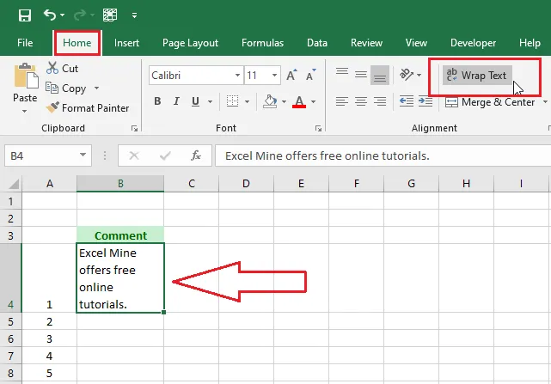This screenshot has width=551, height=384.
Task: Click the Paste clipboard icon
Action: pos(26,76)
